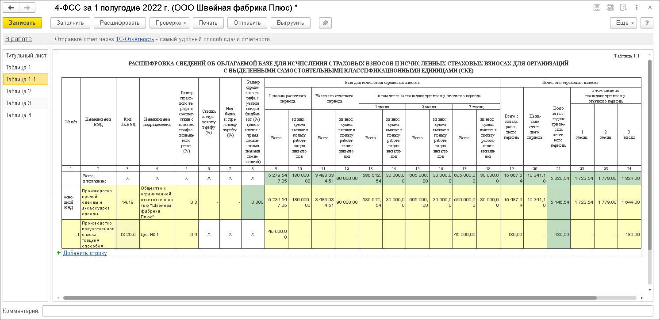Open the В работе status link
Screen dimensions: 660x320
point(19,39)
